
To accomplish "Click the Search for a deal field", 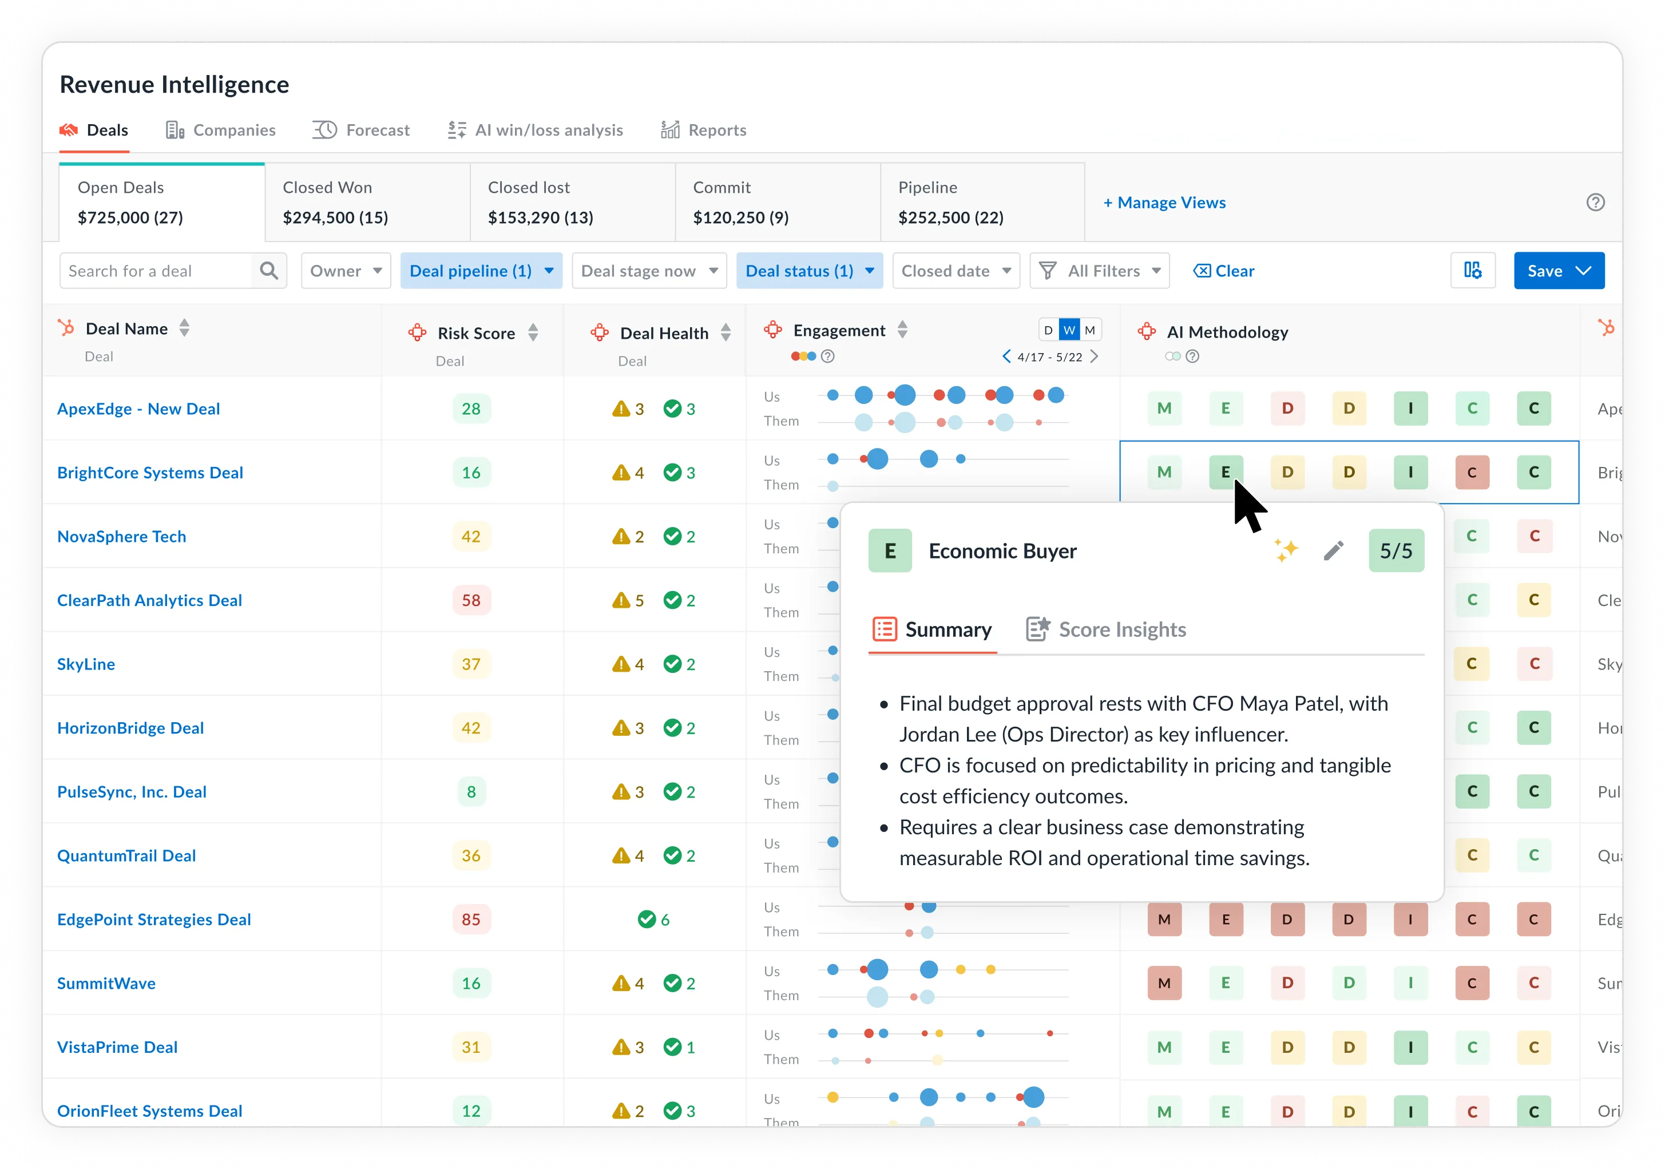I will (x=156, y=271).
